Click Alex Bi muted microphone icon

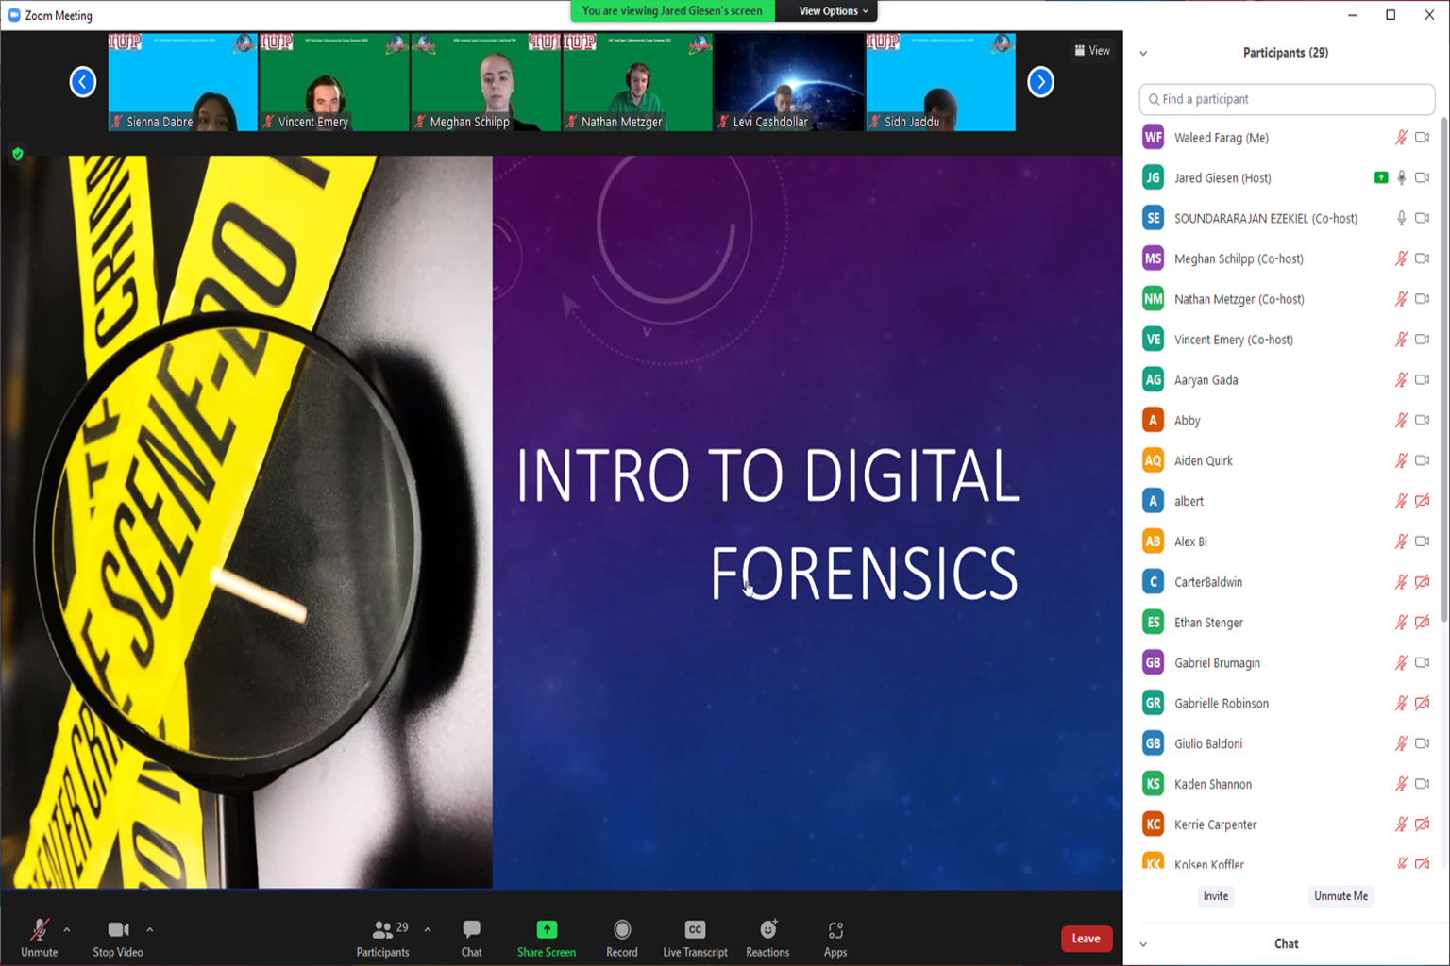(1402, 541)
